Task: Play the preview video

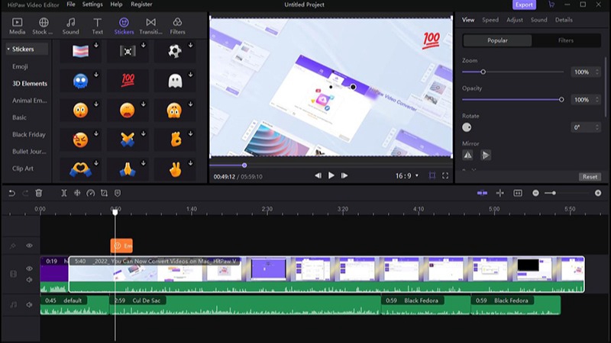Action: pyautogui.click(x=331, y=175)
